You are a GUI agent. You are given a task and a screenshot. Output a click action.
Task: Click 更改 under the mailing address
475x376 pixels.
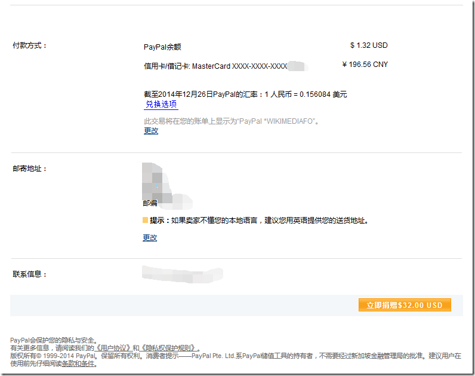point(150,238)
